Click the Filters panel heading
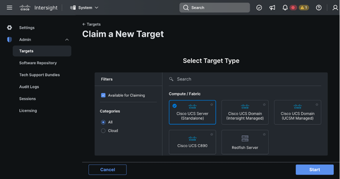The height and width of the screenshot is (179, 340). coord(107,79)
